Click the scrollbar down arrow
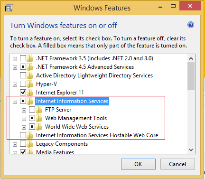Screen dimensions: 205x179 tap(191, 150)
